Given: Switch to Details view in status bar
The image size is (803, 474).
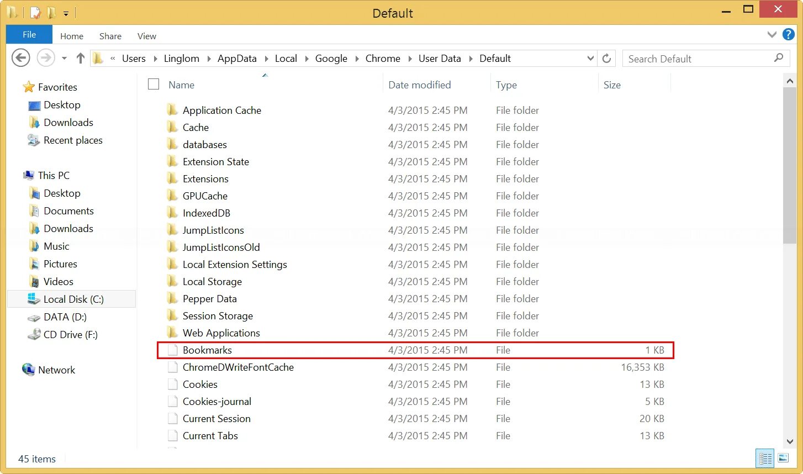Looking at the screenshot, I should click(x=765, y=458).
